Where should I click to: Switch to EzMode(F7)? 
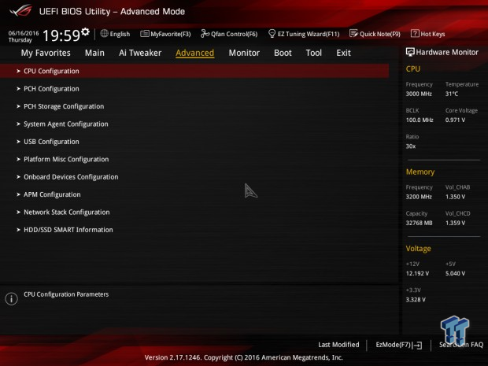(x=394, y=345)
